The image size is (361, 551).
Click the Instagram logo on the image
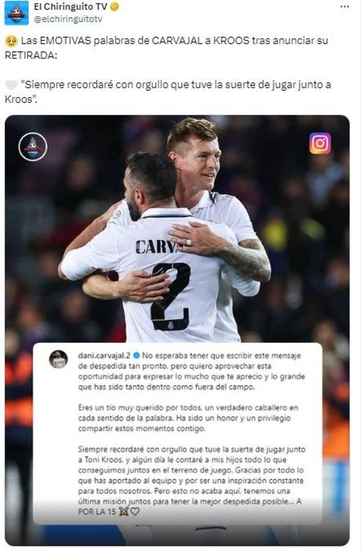(320, 143)
